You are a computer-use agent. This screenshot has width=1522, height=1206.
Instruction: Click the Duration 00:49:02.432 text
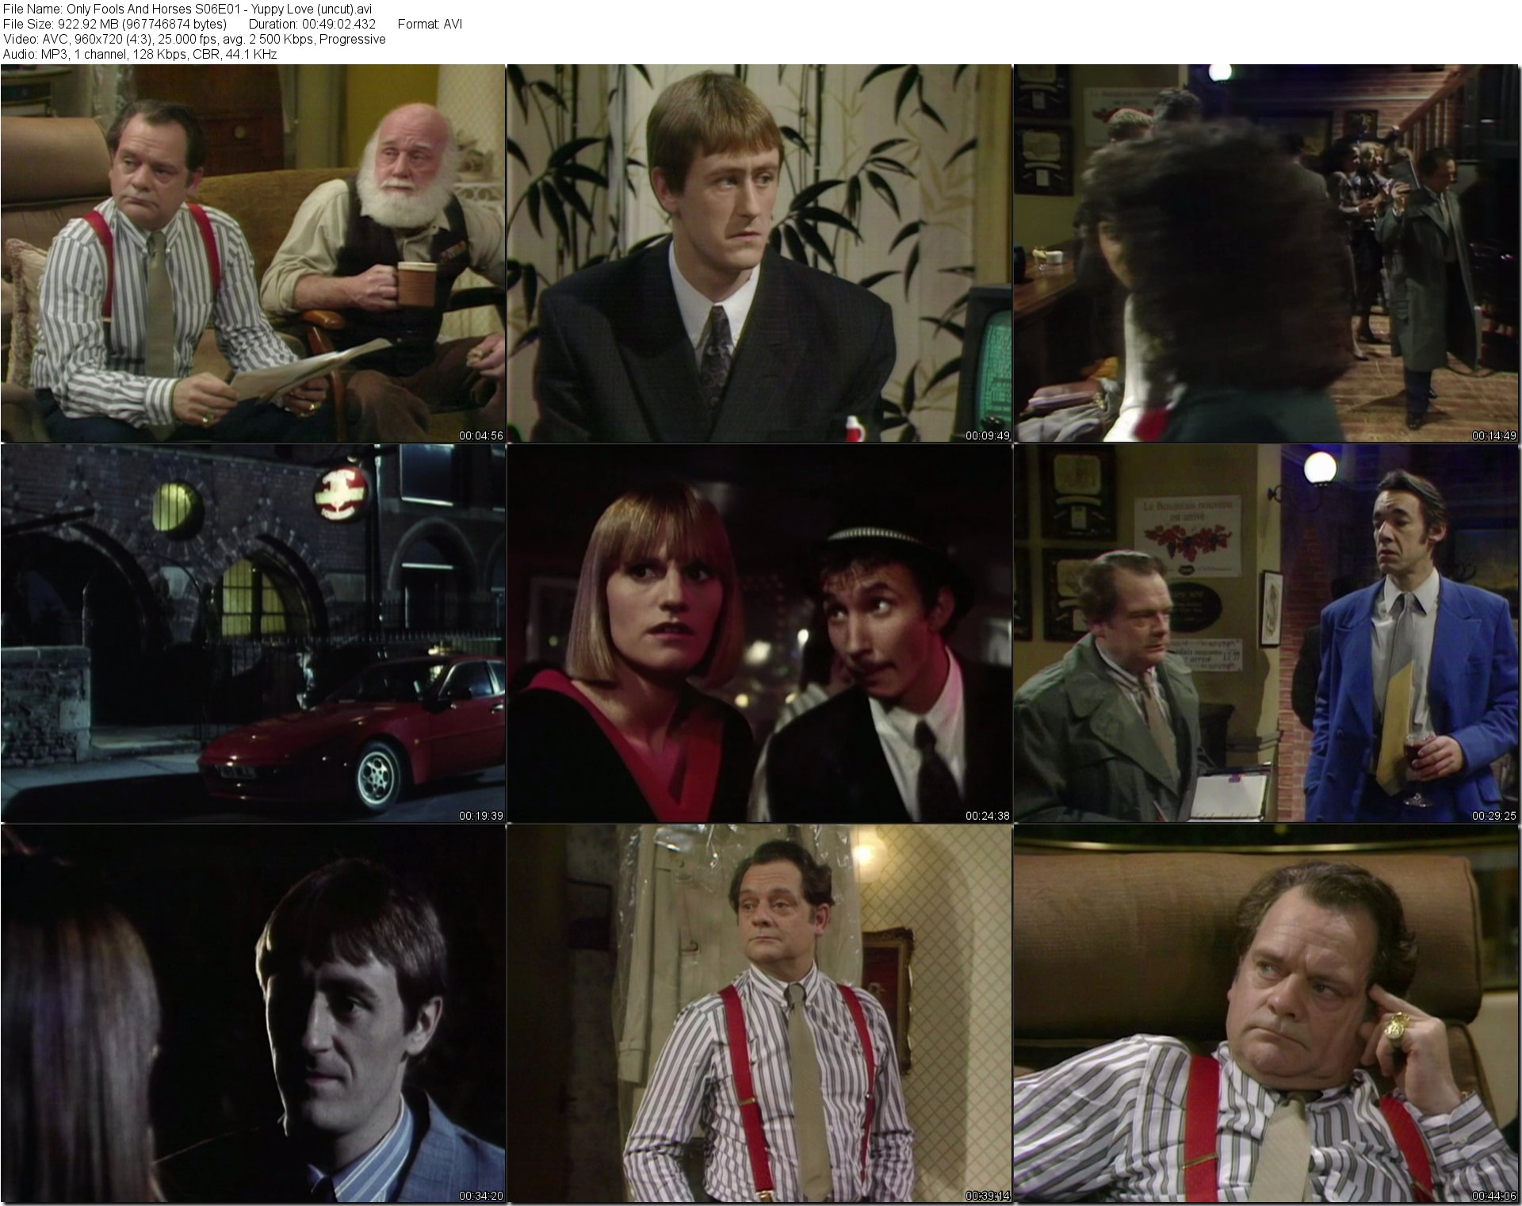pyautogui.click(x=312, y=24)
